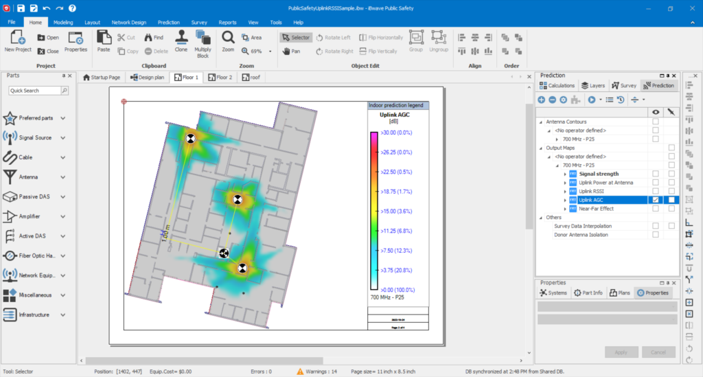
Task: Check Survey Data Interpolation visibility box
Action: pos(656,226)
